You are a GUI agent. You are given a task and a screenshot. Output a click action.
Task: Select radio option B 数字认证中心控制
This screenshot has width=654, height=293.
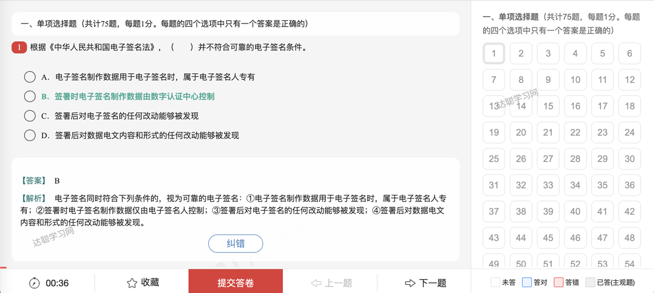tap(30, 96)
